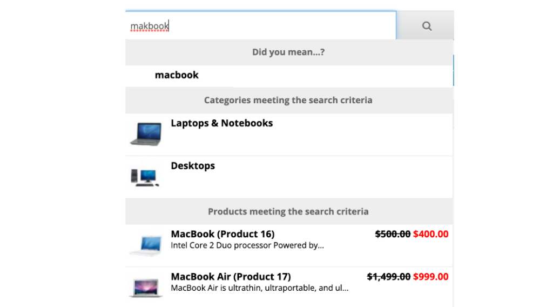Open the Desktops category link
Screen dimensions: 553x307
coord(193,166)
